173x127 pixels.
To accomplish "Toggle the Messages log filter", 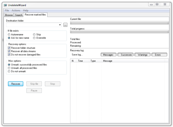I will pyautogui.click(x=108, y=55).
